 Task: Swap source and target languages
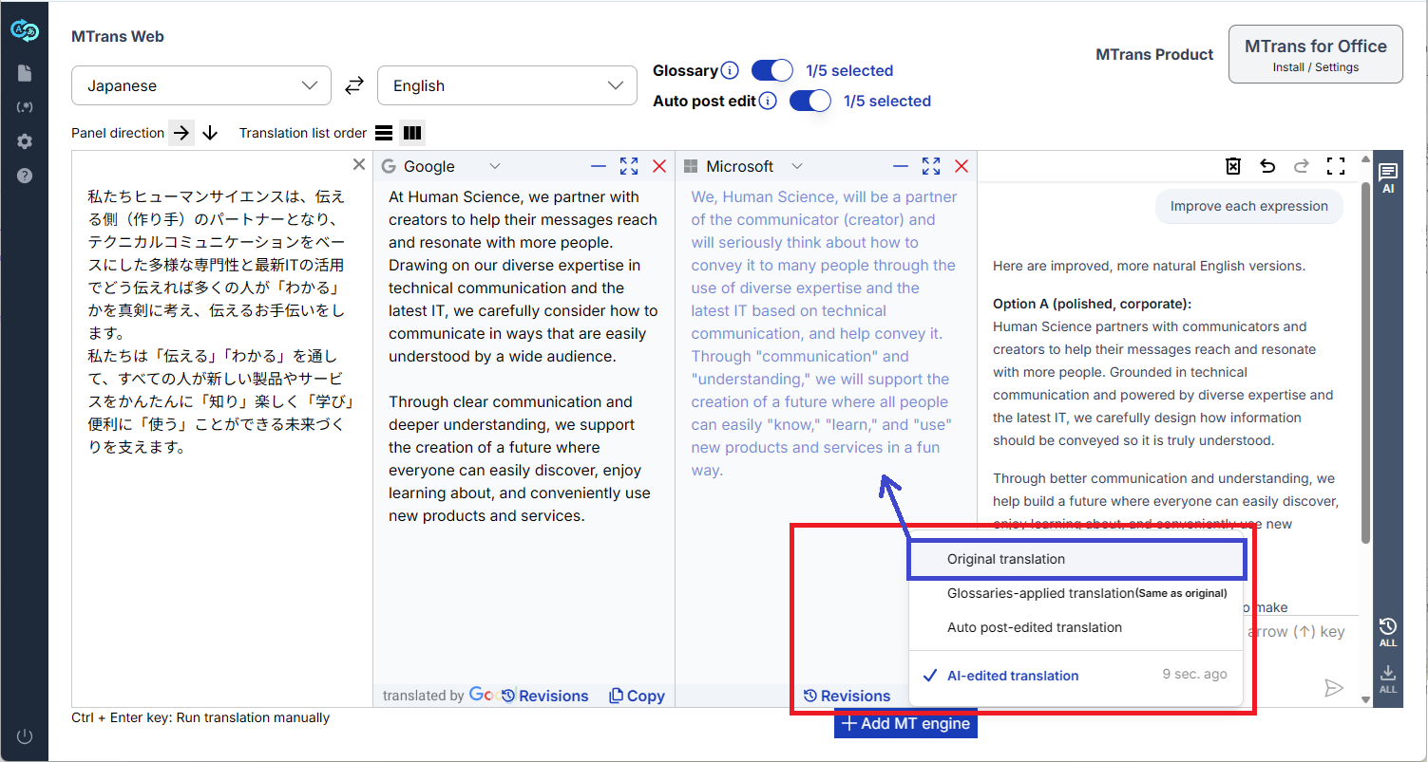coord(353,85)
